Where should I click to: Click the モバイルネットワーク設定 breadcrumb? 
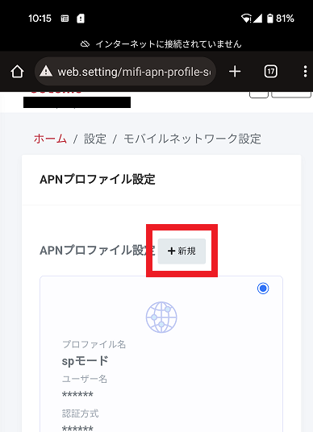(192, 139)
